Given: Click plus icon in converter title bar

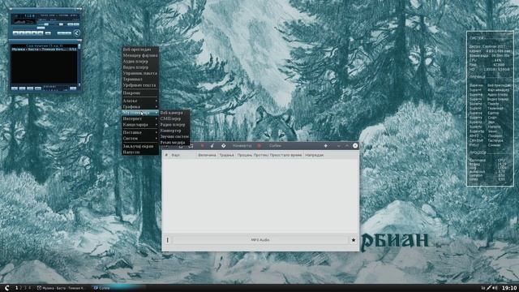Looking at the screenshot, I should (x=326, y=146).
